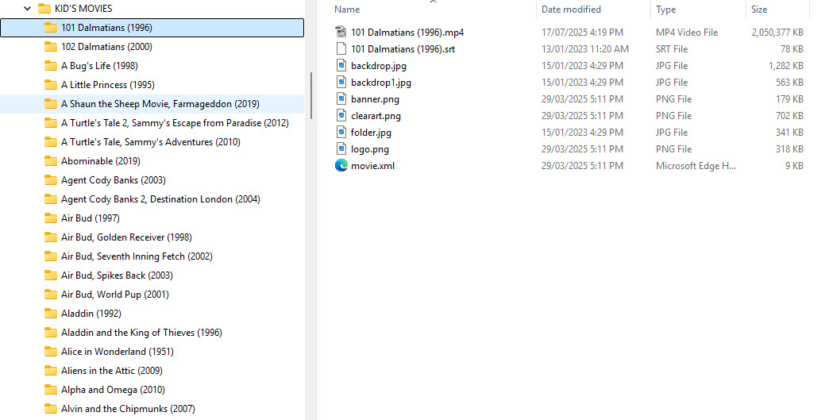This screenshot has width=829, height=420.
Task: Click the SRT File type cell
Action: 672,49
